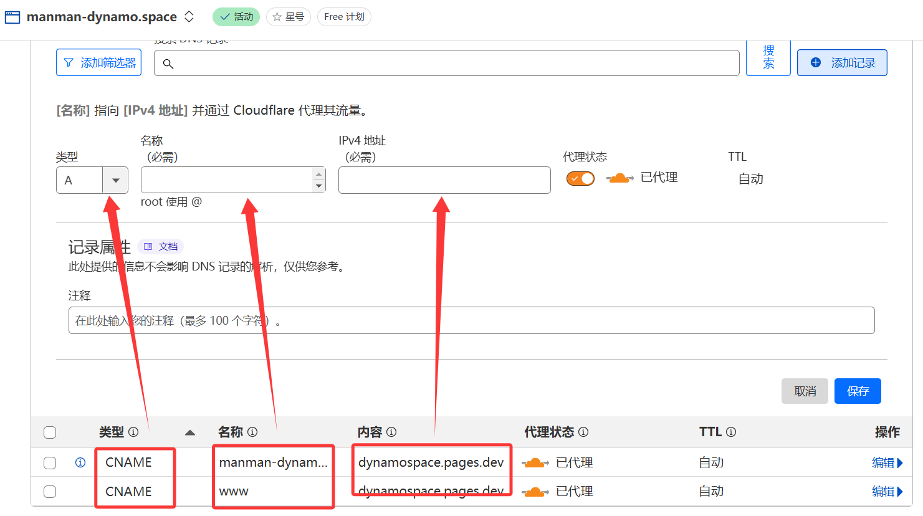Click the 星号 star button

289,17
